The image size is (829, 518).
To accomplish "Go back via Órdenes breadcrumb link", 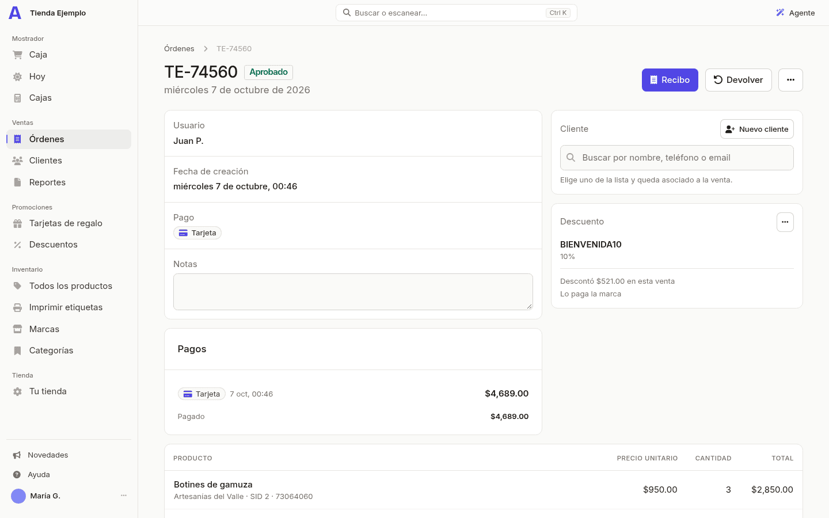I will pyautogui.click(x=179, y=49).
